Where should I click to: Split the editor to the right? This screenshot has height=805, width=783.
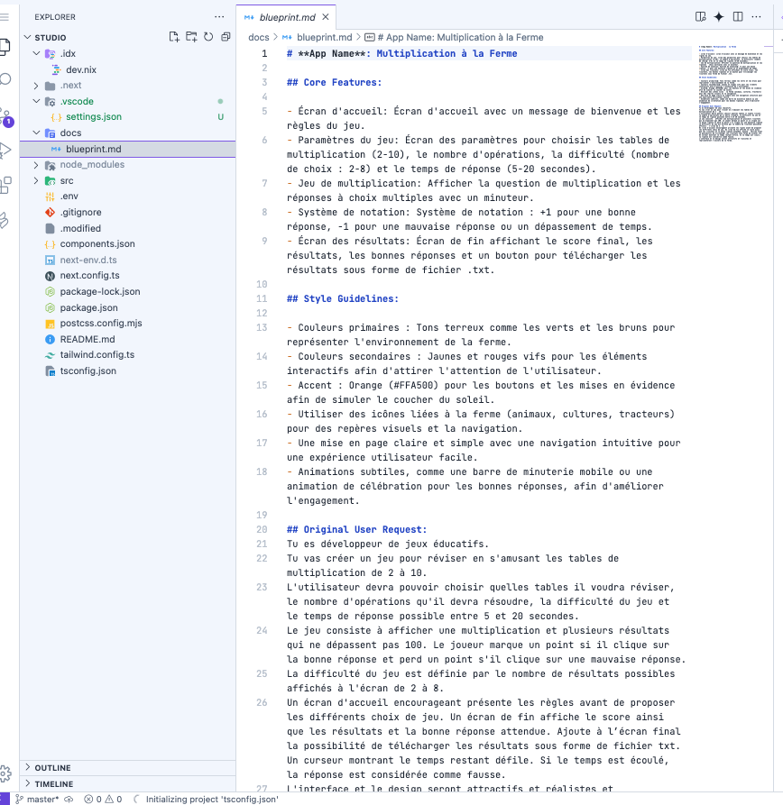[738, 16]
